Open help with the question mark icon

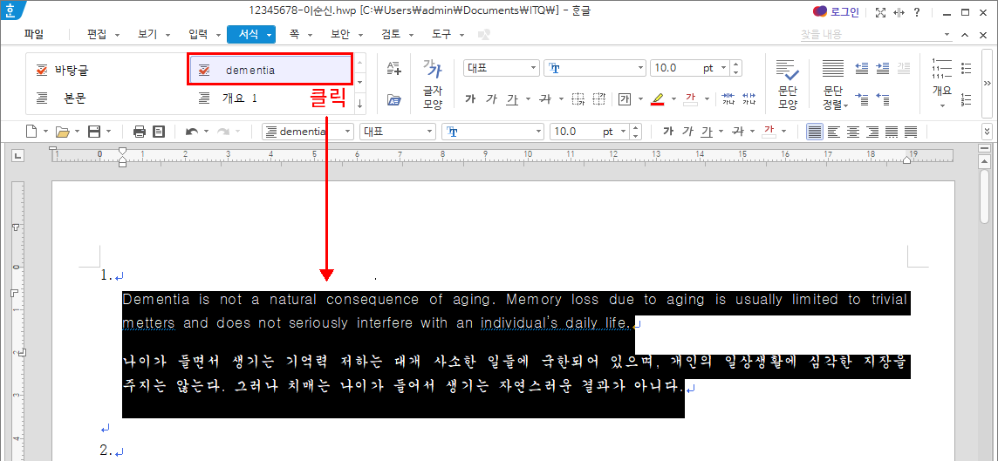click(917, 12)
